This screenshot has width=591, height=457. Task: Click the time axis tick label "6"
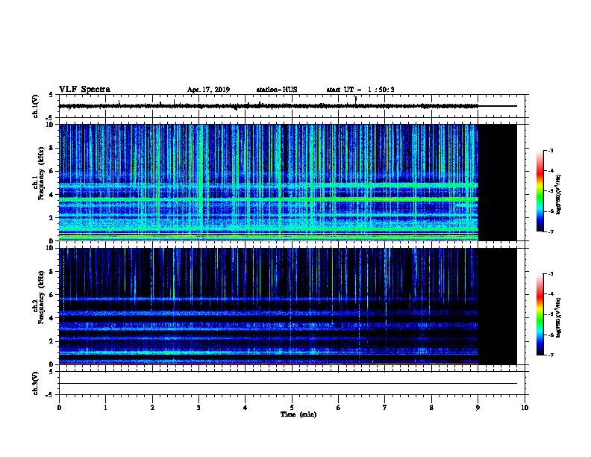(x=338, y=408)
